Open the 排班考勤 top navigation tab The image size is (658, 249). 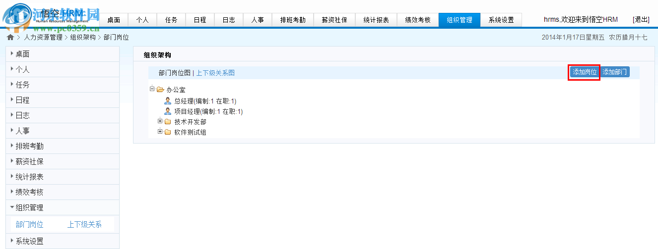[293, 20]
